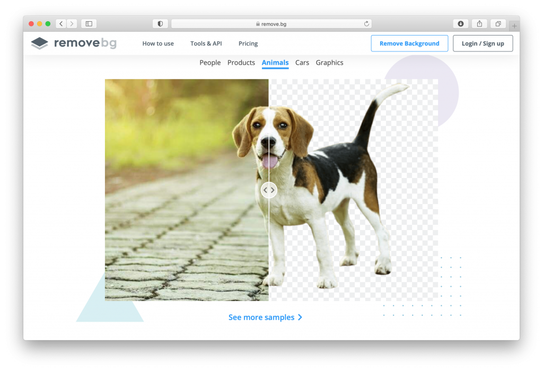Open the Share icon in toolbar
Viewport: 543px width, 371px height.
click(x=479, y=23)
